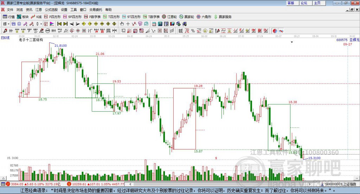
Task: Open the 江恩轮 Gann wheel
Action: [169, 17]
